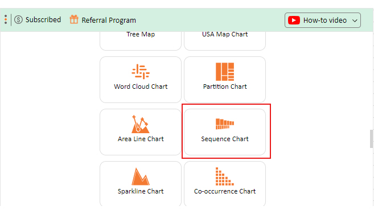
Task: Expand the How-to video dropdown arrow
Action: pos(355,20)
